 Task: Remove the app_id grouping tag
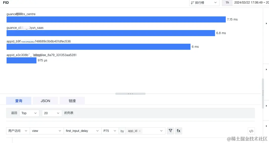(140, 131)
